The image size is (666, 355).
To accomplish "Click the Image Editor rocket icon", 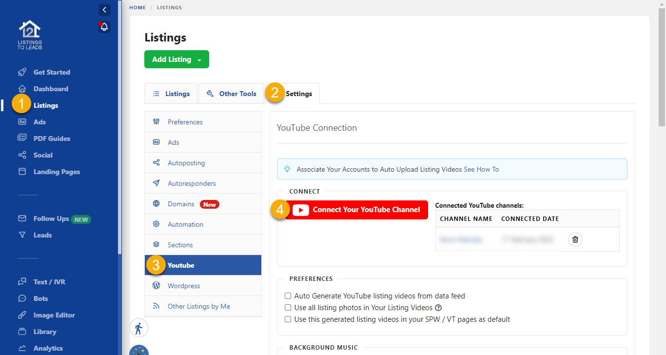I will [22, 315].
